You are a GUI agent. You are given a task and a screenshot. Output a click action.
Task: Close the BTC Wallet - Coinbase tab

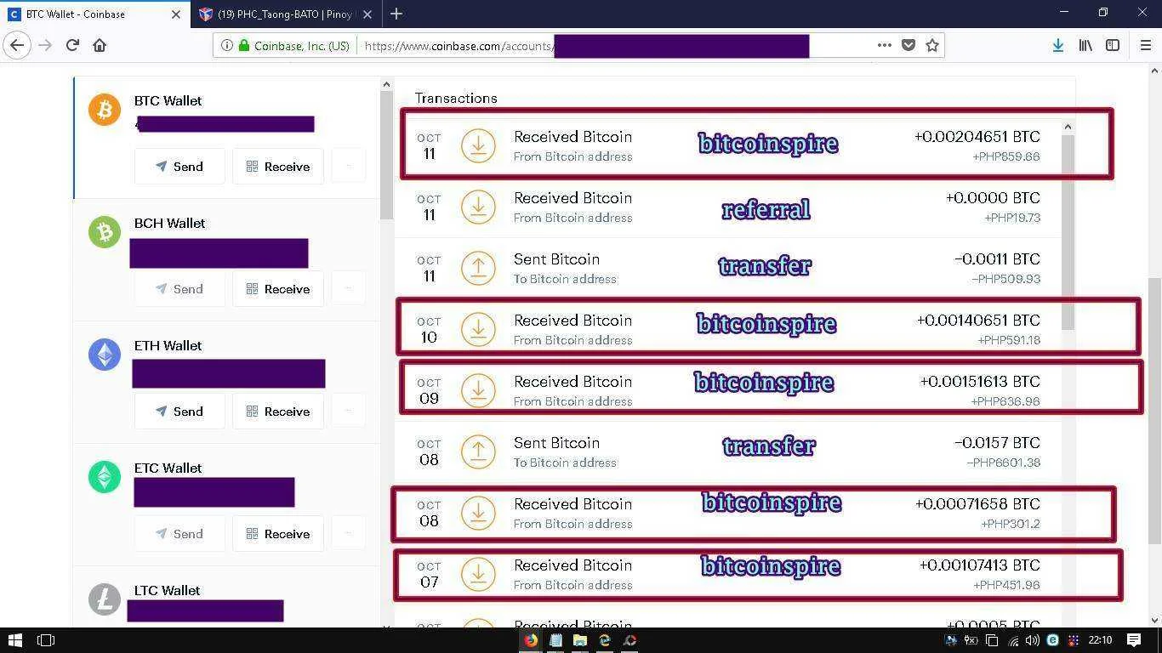coord(176,14)
